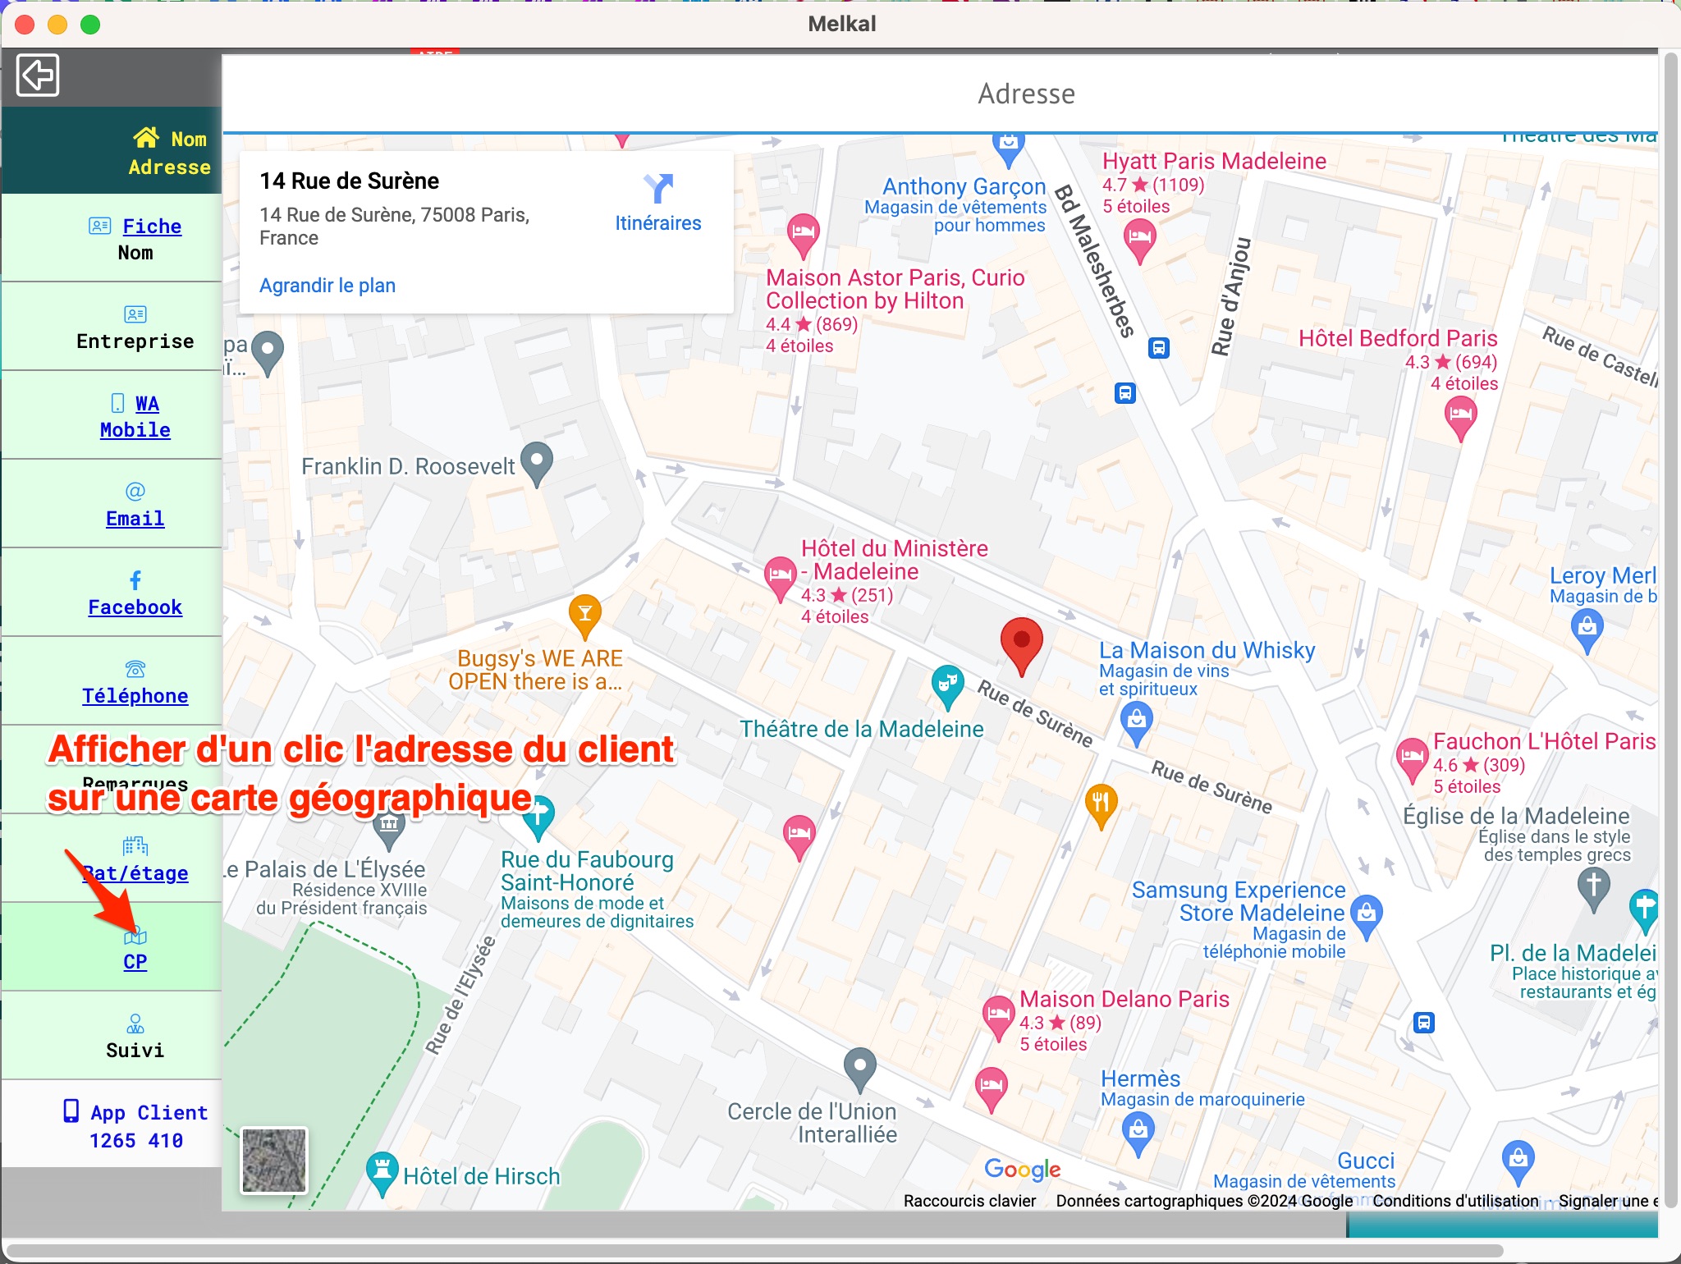Open Conditions d'utilisation link
The image size is (1681, 1264).
point(1455,1201)
